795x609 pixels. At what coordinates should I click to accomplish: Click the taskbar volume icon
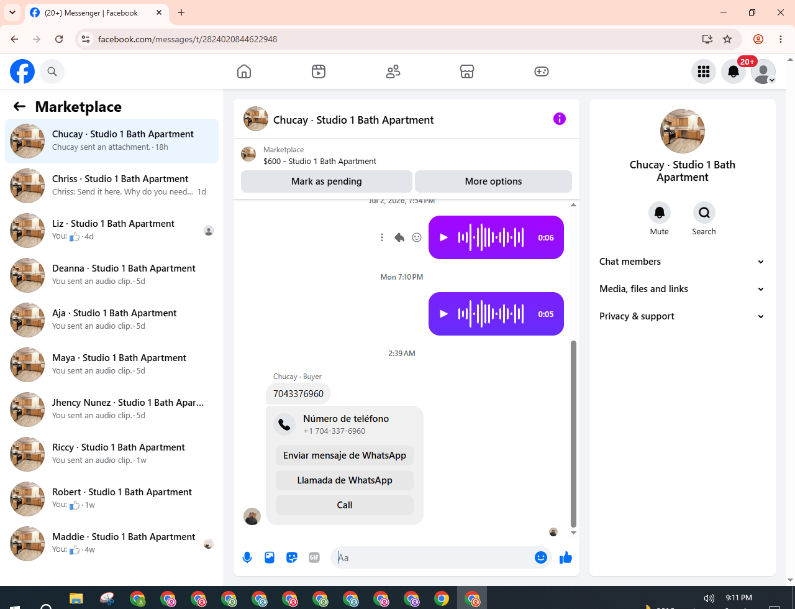[x=709, y=598]
